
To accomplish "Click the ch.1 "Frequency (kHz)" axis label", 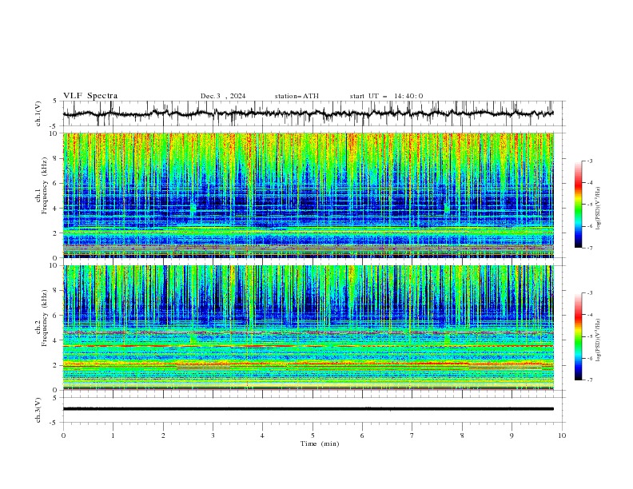I will [x=45, y=184].
